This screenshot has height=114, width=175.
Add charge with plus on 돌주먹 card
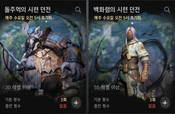(76, 103)
